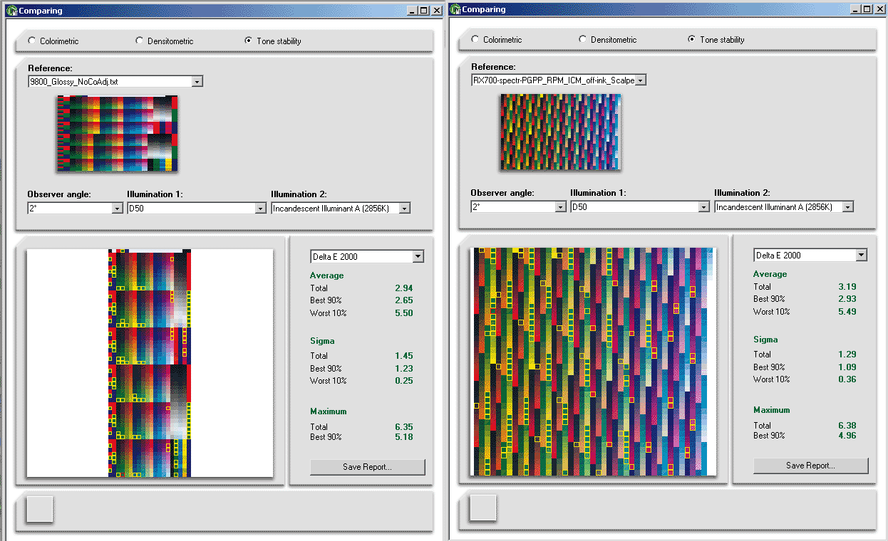Click Maximum Total value 6.38 in right window
The image size is (888, 541).
[847, 426]
